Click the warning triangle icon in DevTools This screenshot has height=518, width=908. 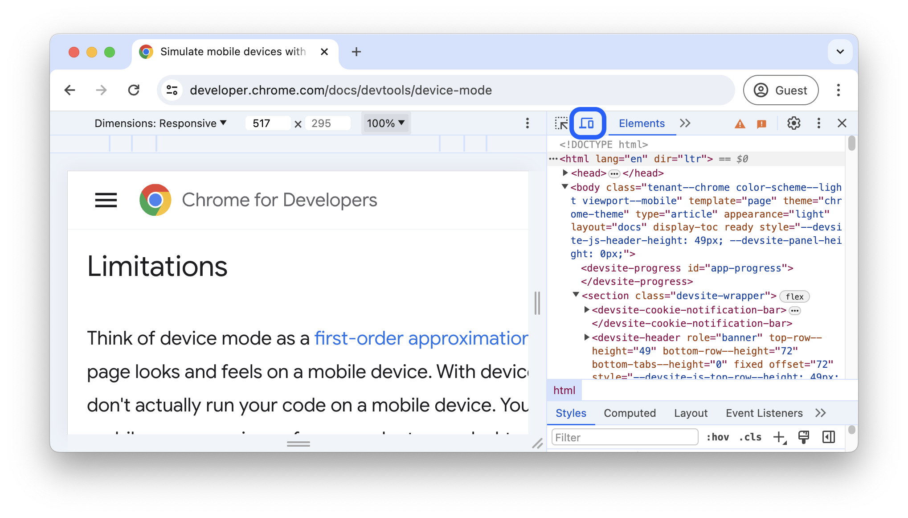point(739,123)
